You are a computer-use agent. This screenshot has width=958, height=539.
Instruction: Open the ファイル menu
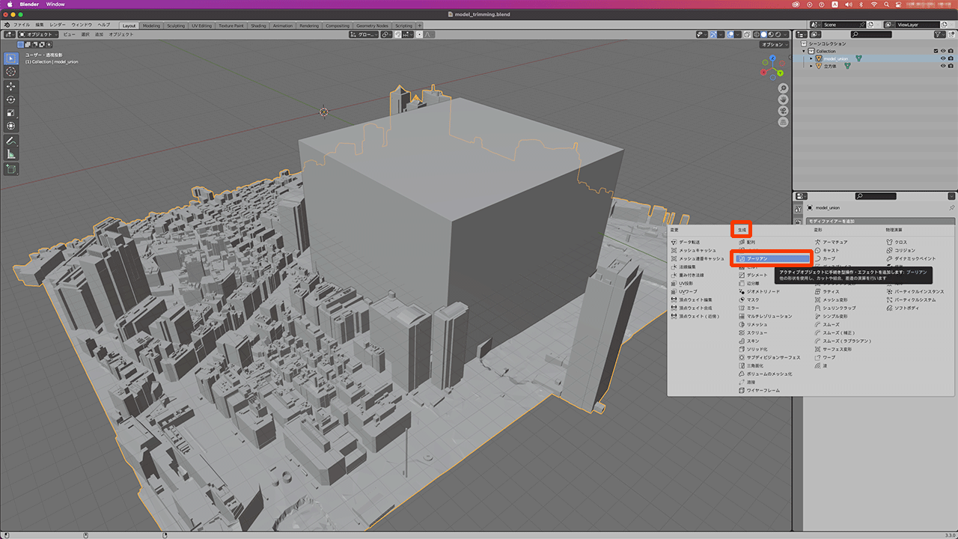pos(22,25)
